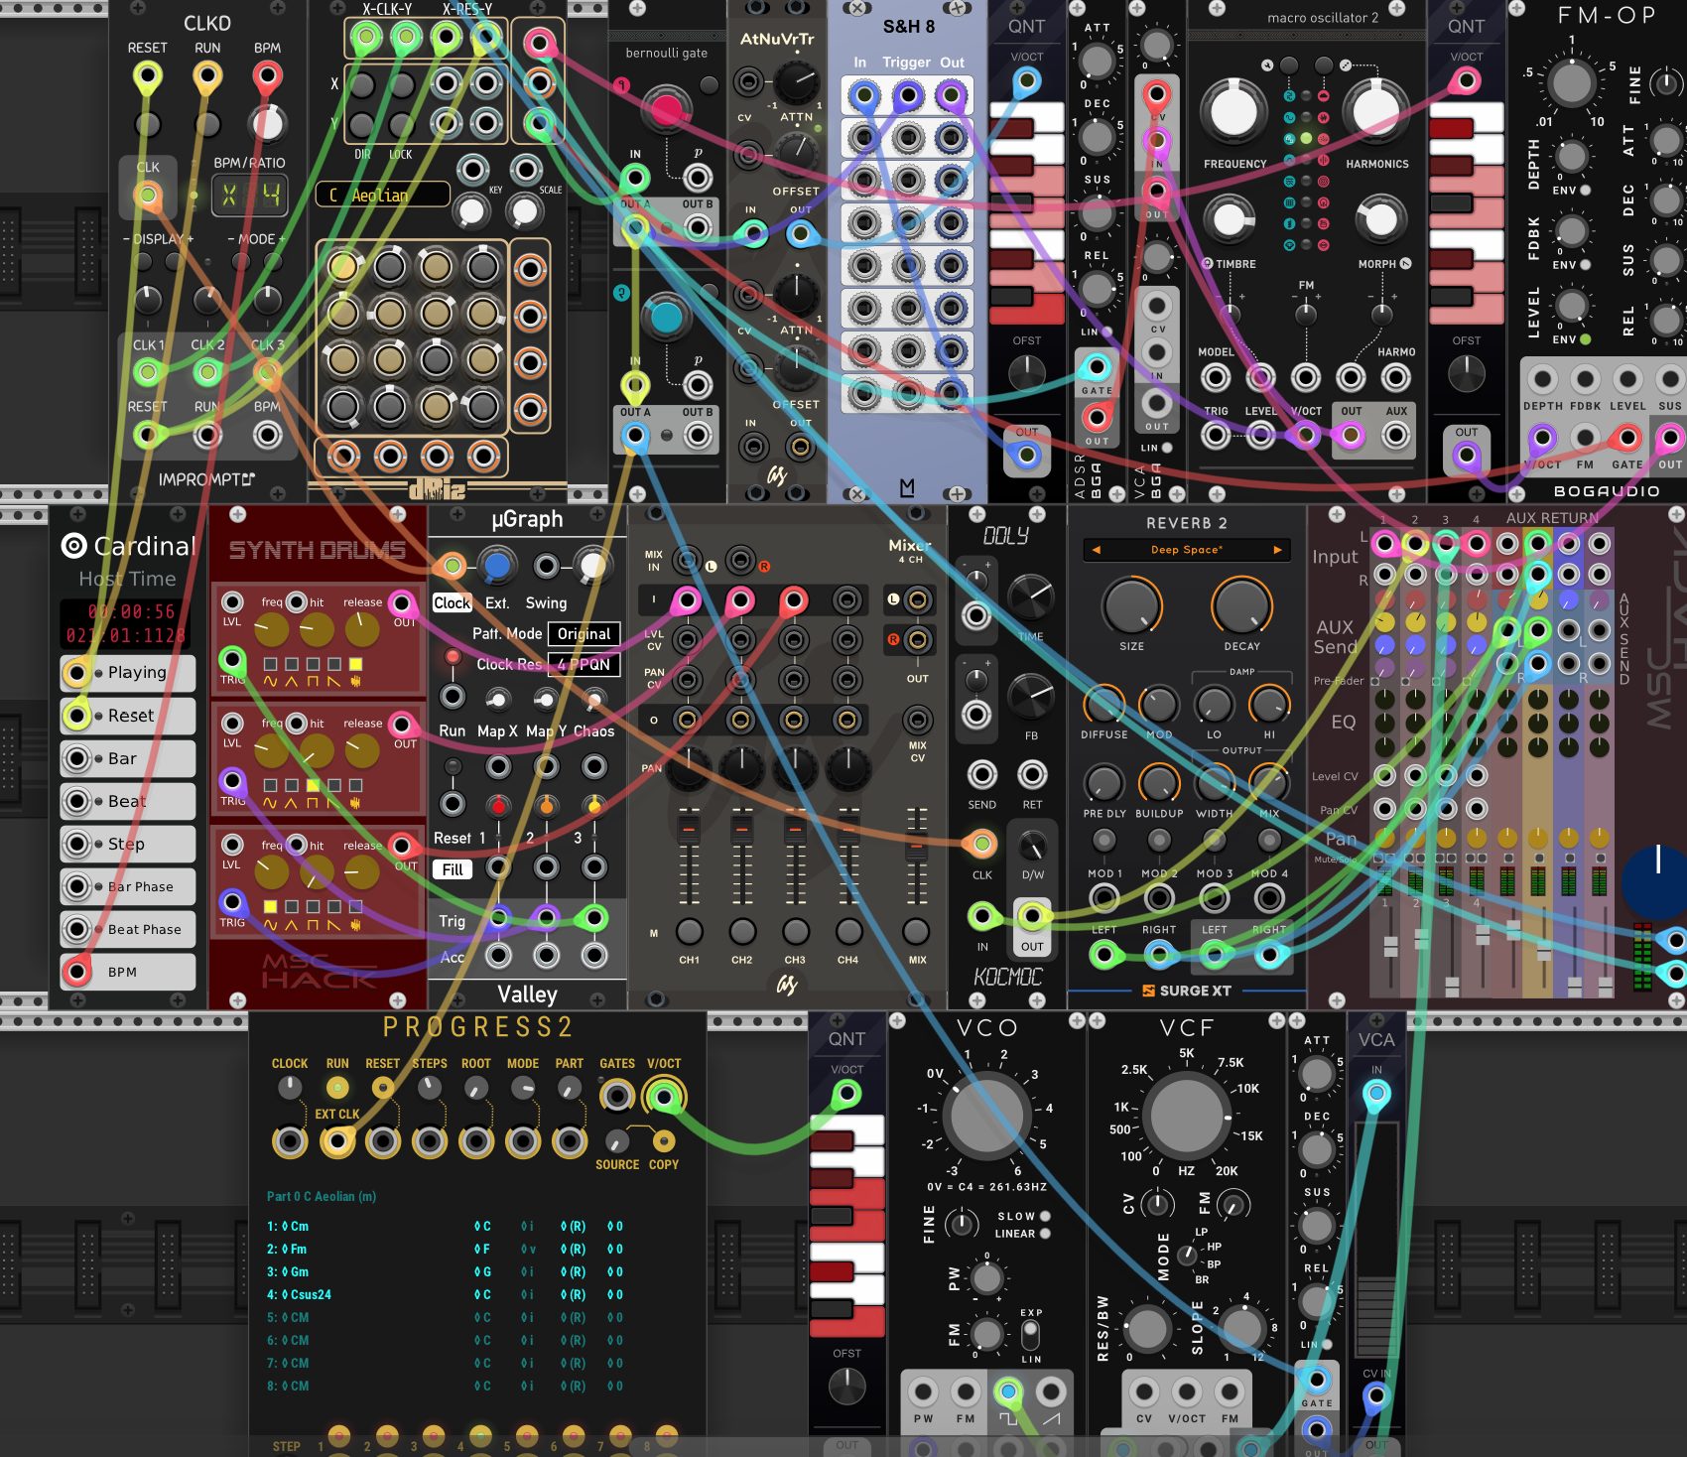
Task: Click the SCALE knob on dBiz sequencer
Action: click(x=525, y=210)
